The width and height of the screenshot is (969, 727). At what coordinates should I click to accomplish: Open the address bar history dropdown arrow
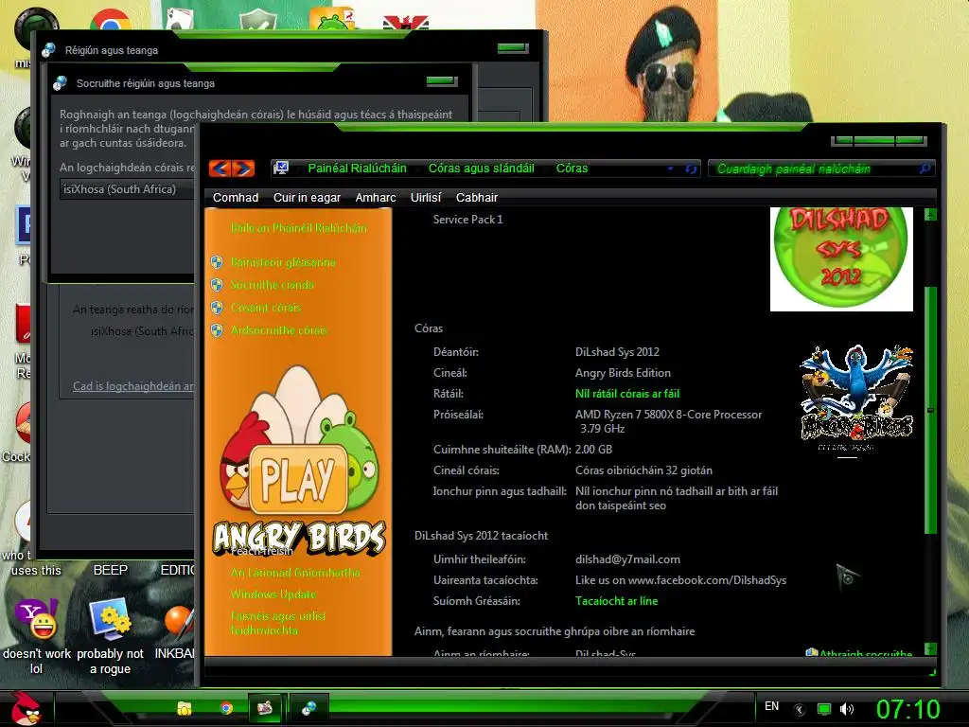671,168
